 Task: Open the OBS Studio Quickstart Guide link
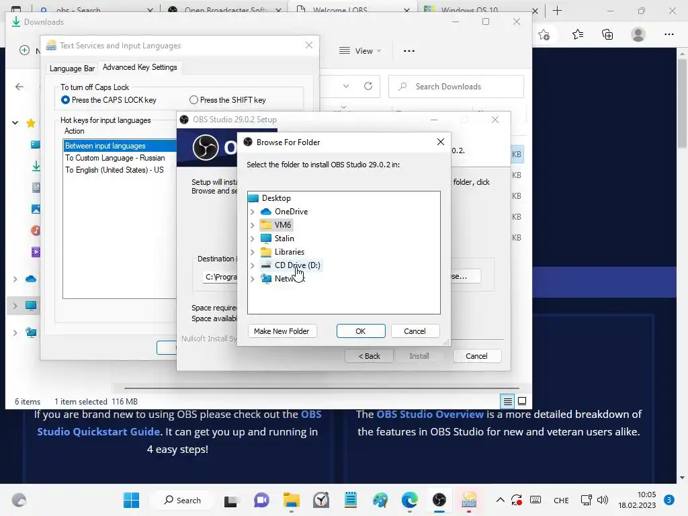[x=179, y=423]
